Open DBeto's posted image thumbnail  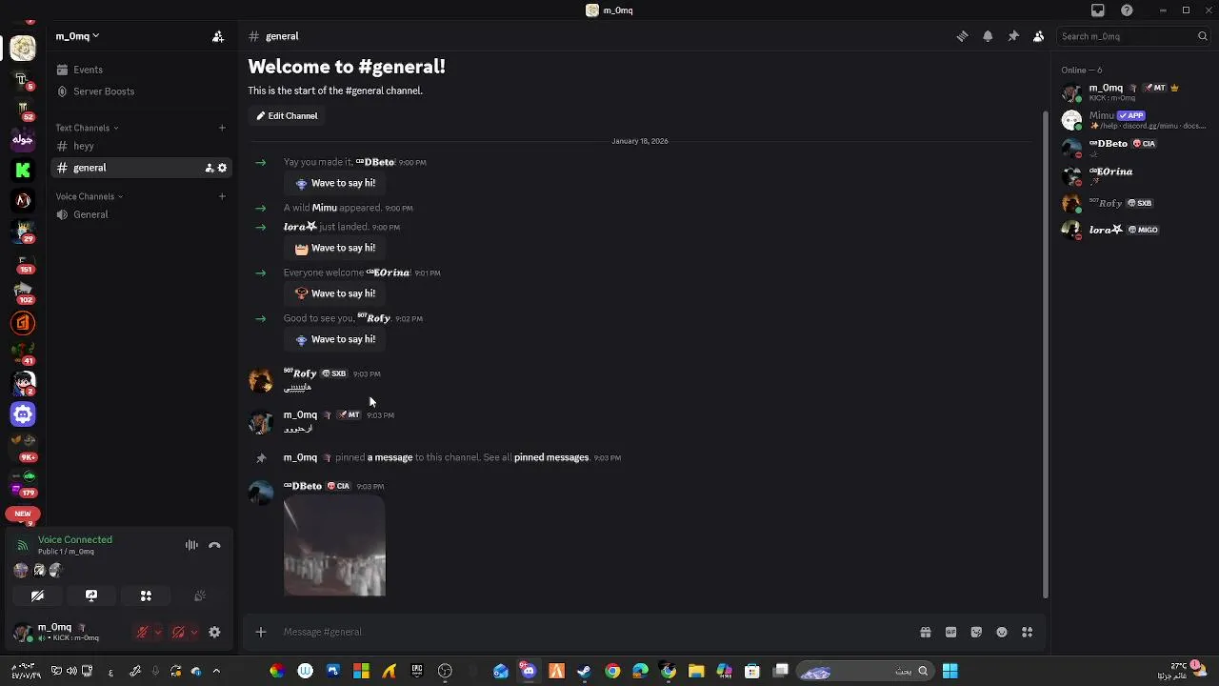click(334, 546)
